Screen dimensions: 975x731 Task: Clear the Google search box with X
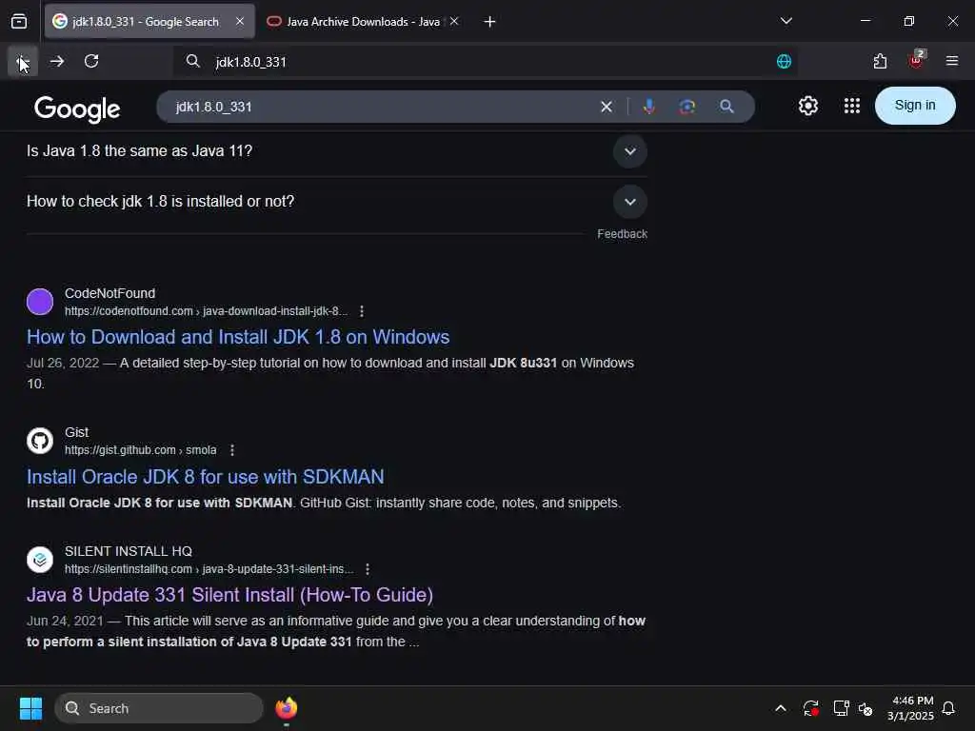pos(607,107)
